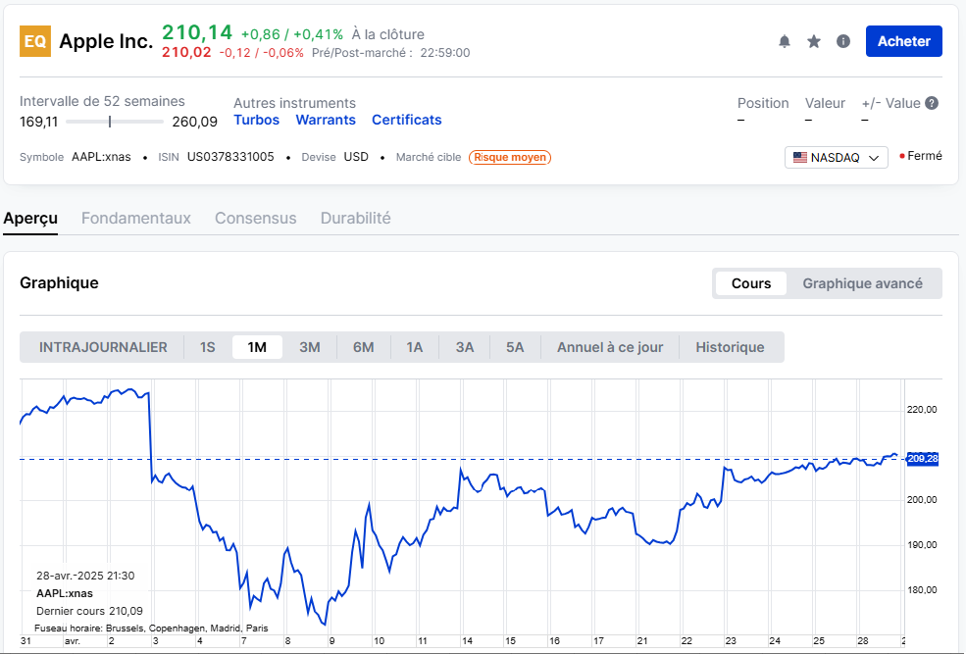This screenshot has height=654, width=966.
Task: Open the info icon next to star
Action: (x=843, y=41)
